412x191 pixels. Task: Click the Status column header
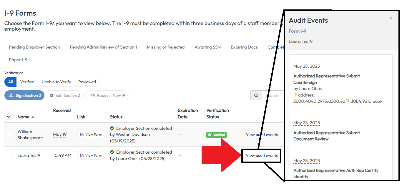tap(116, 117)
